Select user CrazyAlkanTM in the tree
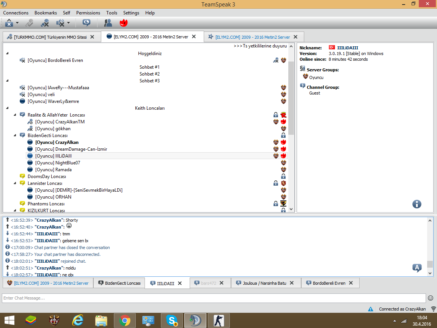This screenshot has width=437, height=328. coord(60,122)
